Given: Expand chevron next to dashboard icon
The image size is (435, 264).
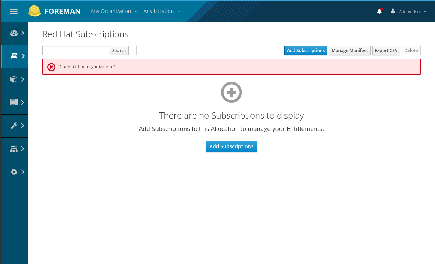Looking at the screenshot, I should tap(23, 33).
